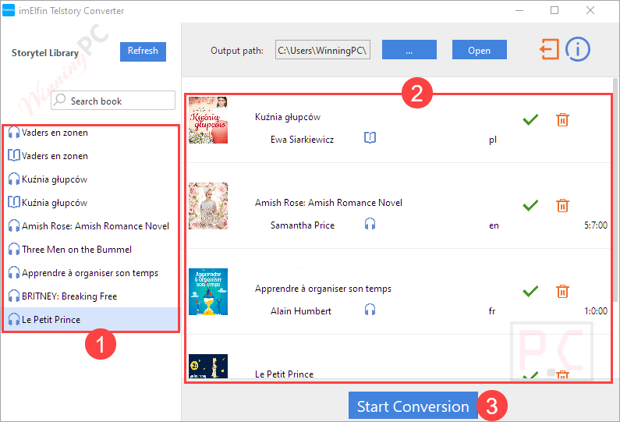The width and height of the screenshot is (620, 422).
Task: Click the browse "..." button
Action: coord(409,50)
